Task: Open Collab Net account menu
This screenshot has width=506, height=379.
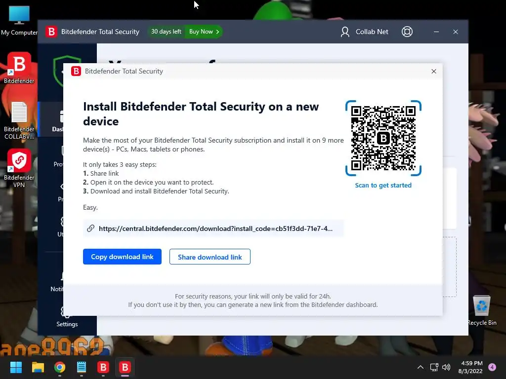Action: [x=372, y=32]
